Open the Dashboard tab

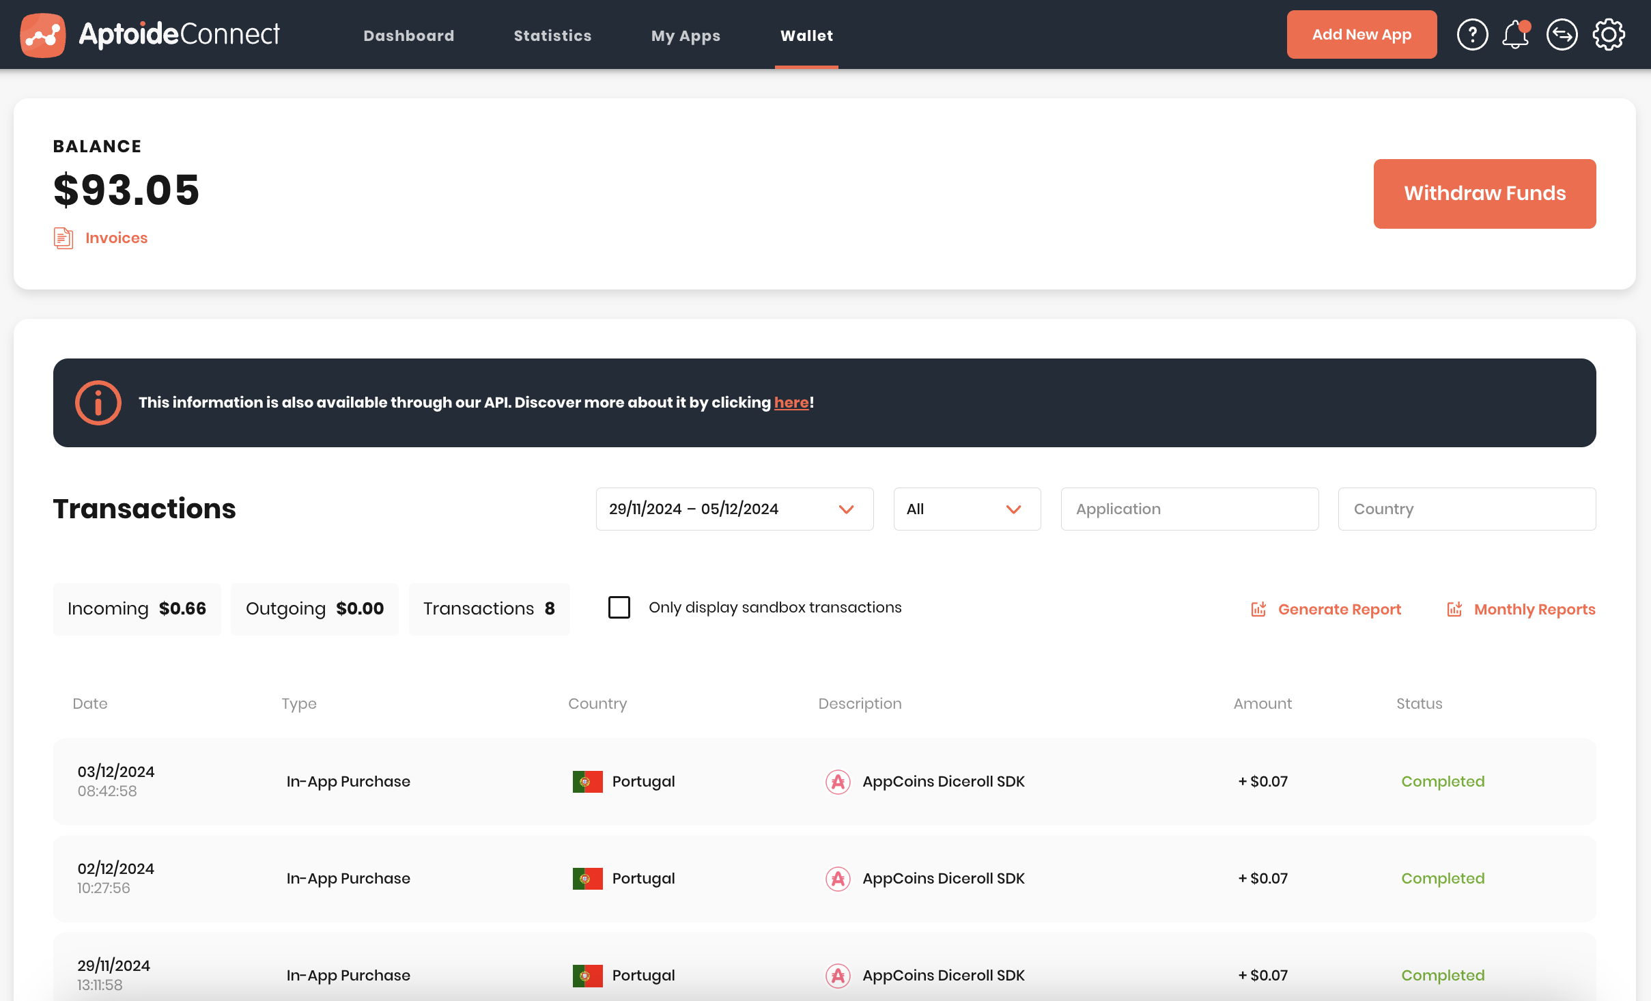click(x=408, y=36)
